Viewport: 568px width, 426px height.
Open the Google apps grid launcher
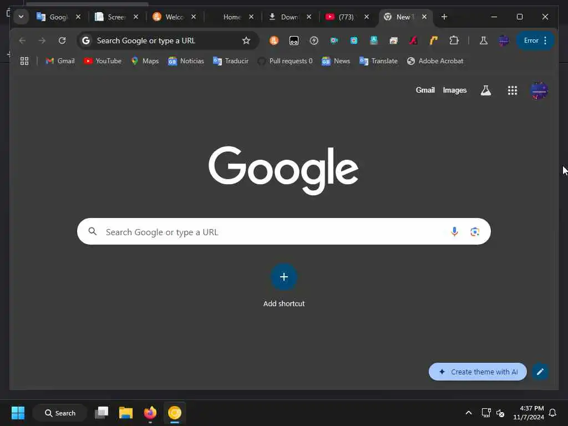tap(512, 90)
